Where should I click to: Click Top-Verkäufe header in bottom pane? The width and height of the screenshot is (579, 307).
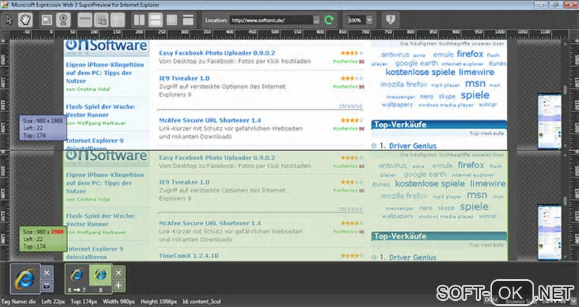click(439, 236)
